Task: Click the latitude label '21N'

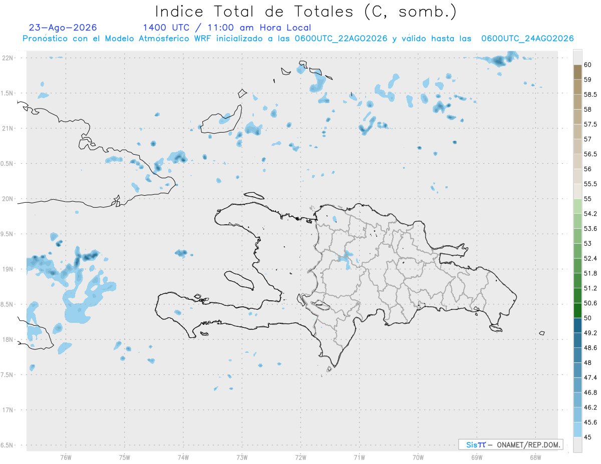Action: 8,129
